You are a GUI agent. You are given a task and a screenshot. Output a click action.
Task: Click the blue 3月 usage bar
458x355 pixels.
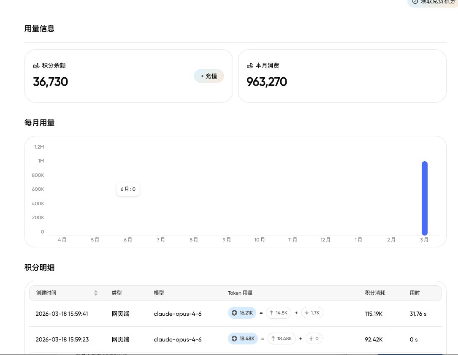[x=424, y=198]
